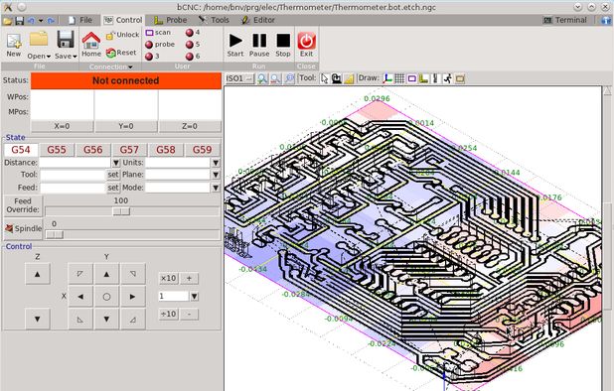Screen dimensions: 614x391
Task: Click the Unlock padlock button
Action: pos(122,35)
